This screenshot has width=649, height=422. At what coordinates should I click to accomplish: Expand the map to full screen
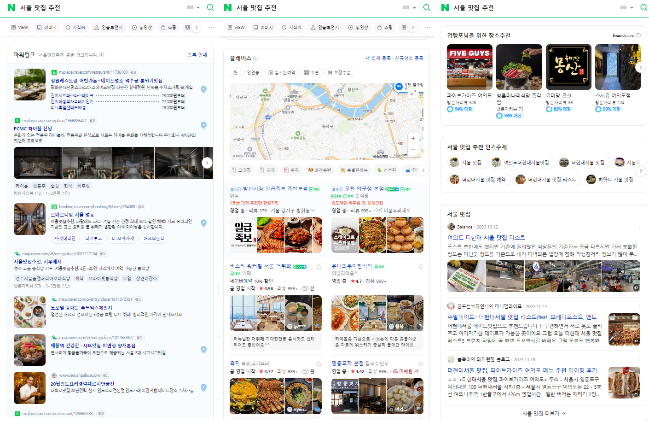(413, 92)
